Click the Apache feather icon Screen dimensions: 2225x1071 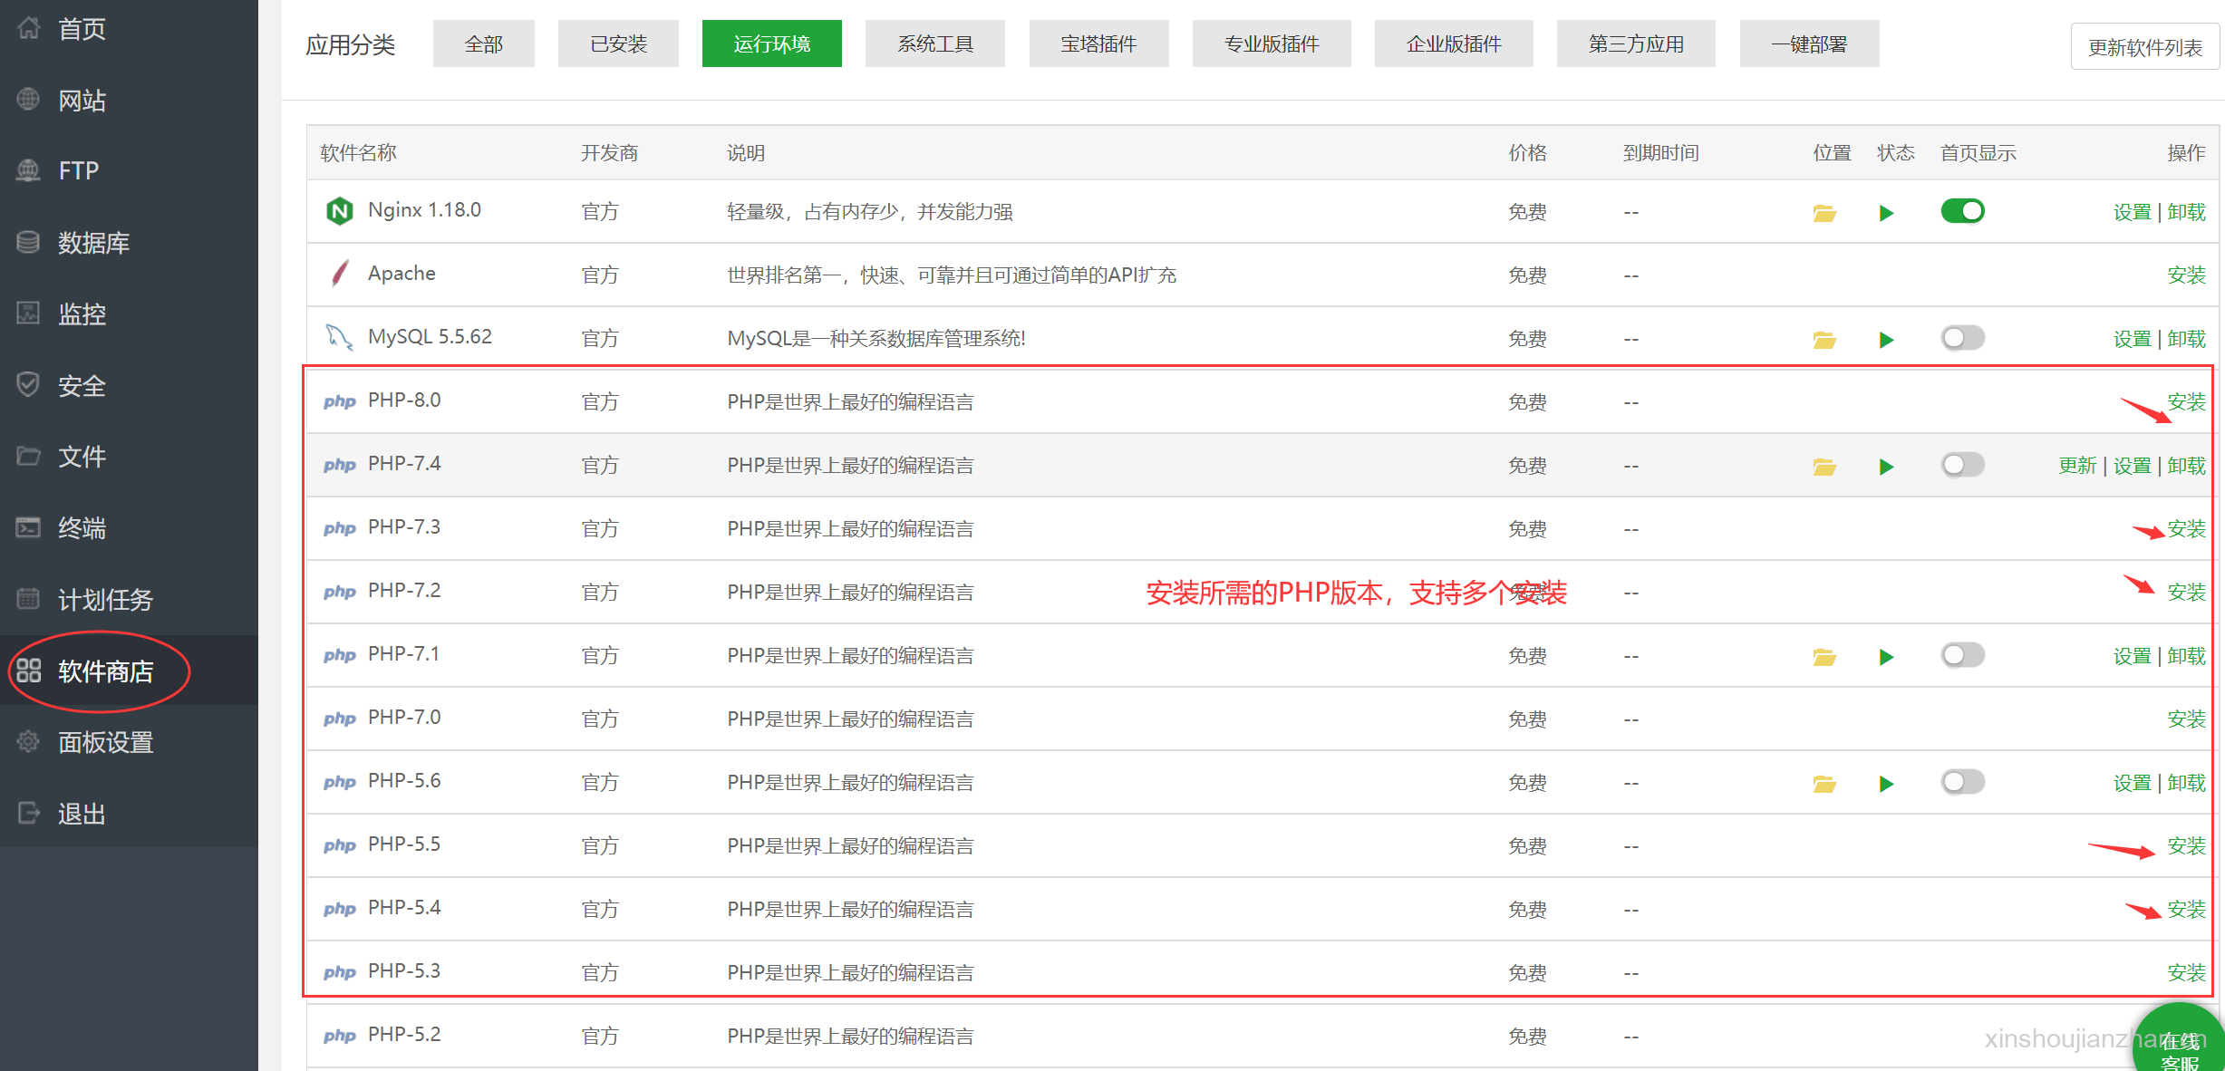[x=340, y=273]
